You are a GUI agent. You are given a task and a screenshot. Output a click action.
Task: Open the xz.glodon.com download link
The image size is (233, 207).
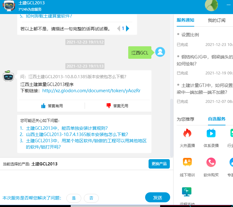click(91, 91)
